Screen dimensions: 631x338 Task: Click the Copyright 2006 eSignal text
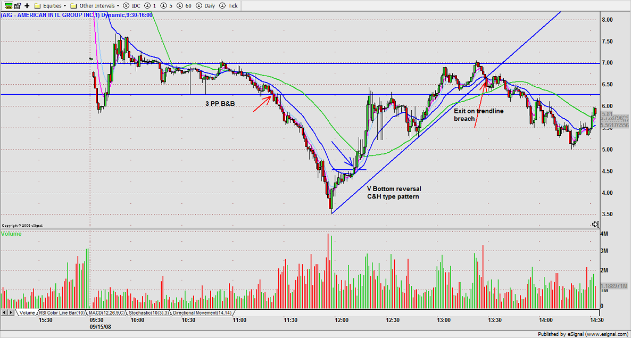pyautogui.click(x=22, y=225)
